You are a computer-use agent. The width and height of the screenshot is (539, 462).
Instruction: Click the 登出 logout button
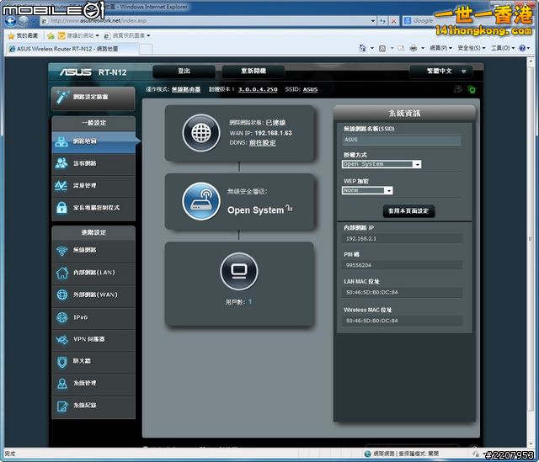(x=184, y=72)
